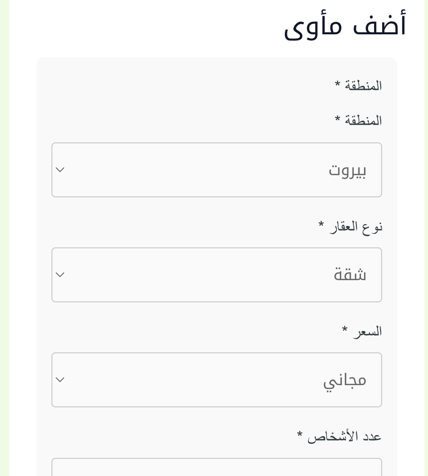Click the chevron icon on the بيروت region selector
The width and height of the screenshot is (428, 476).
60,170
